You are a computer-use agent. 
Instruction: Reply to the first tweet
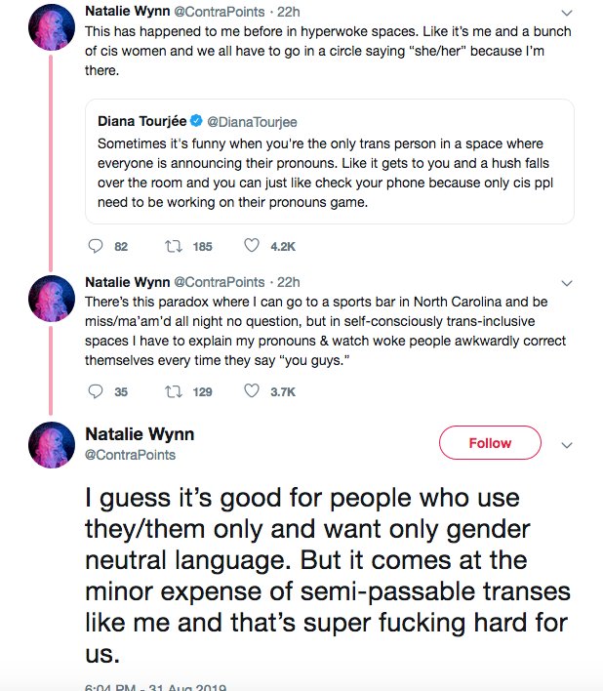95,247
